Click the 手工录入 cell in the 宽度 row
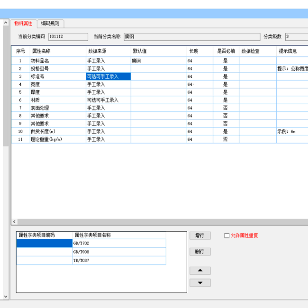This screenshot has height=308, width=308. click(x=109, y=84)
